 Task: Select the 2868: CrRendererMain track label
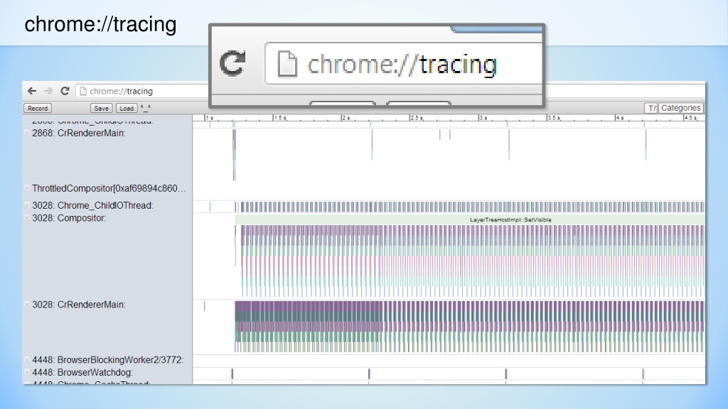point(78,133)
